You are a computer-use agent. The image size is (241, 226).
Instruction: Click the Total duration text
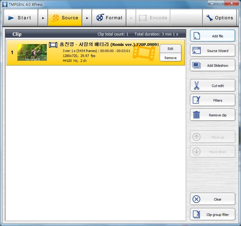[156, 34]
